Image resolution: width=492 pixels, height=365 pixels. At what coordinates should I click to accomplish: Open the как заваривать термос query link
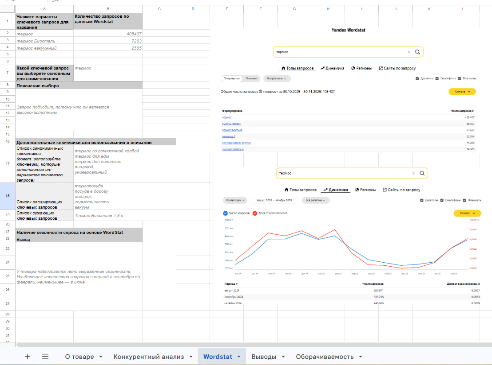[x=236, y=143]
